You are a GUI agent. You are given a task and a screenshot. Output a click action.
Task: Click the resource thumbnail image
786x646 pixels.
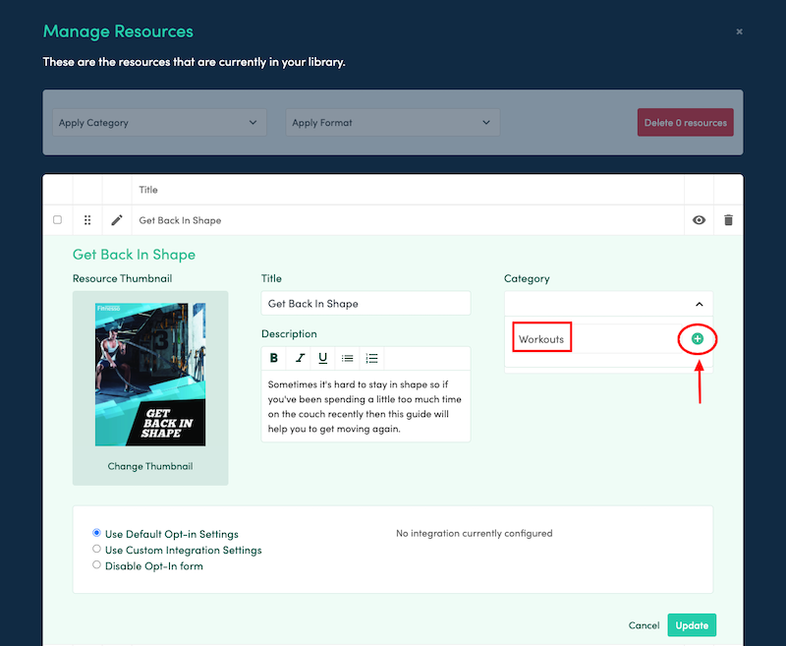coord(150,375)
